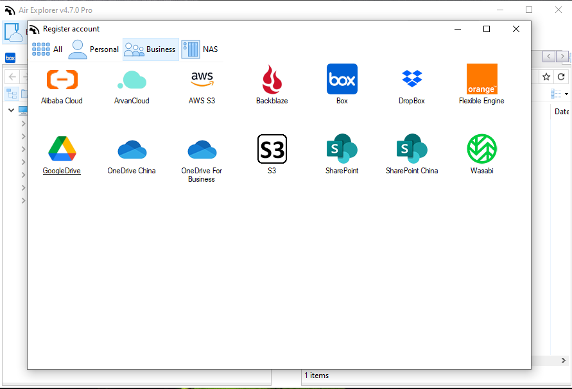Image resolution: width=572 pixels, height=389 pixels.
Task: Refresh the file list in Air Explorer
Action: point(561,76)
